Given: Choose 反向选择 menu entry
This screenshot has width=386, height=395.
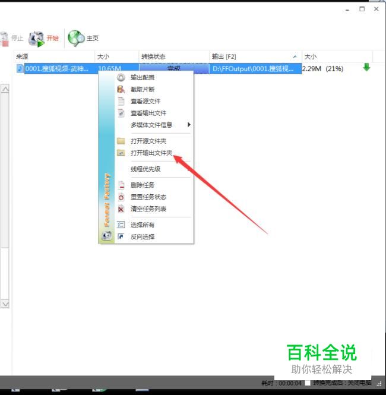Looking at the screenshot, I should coord(143,236).
